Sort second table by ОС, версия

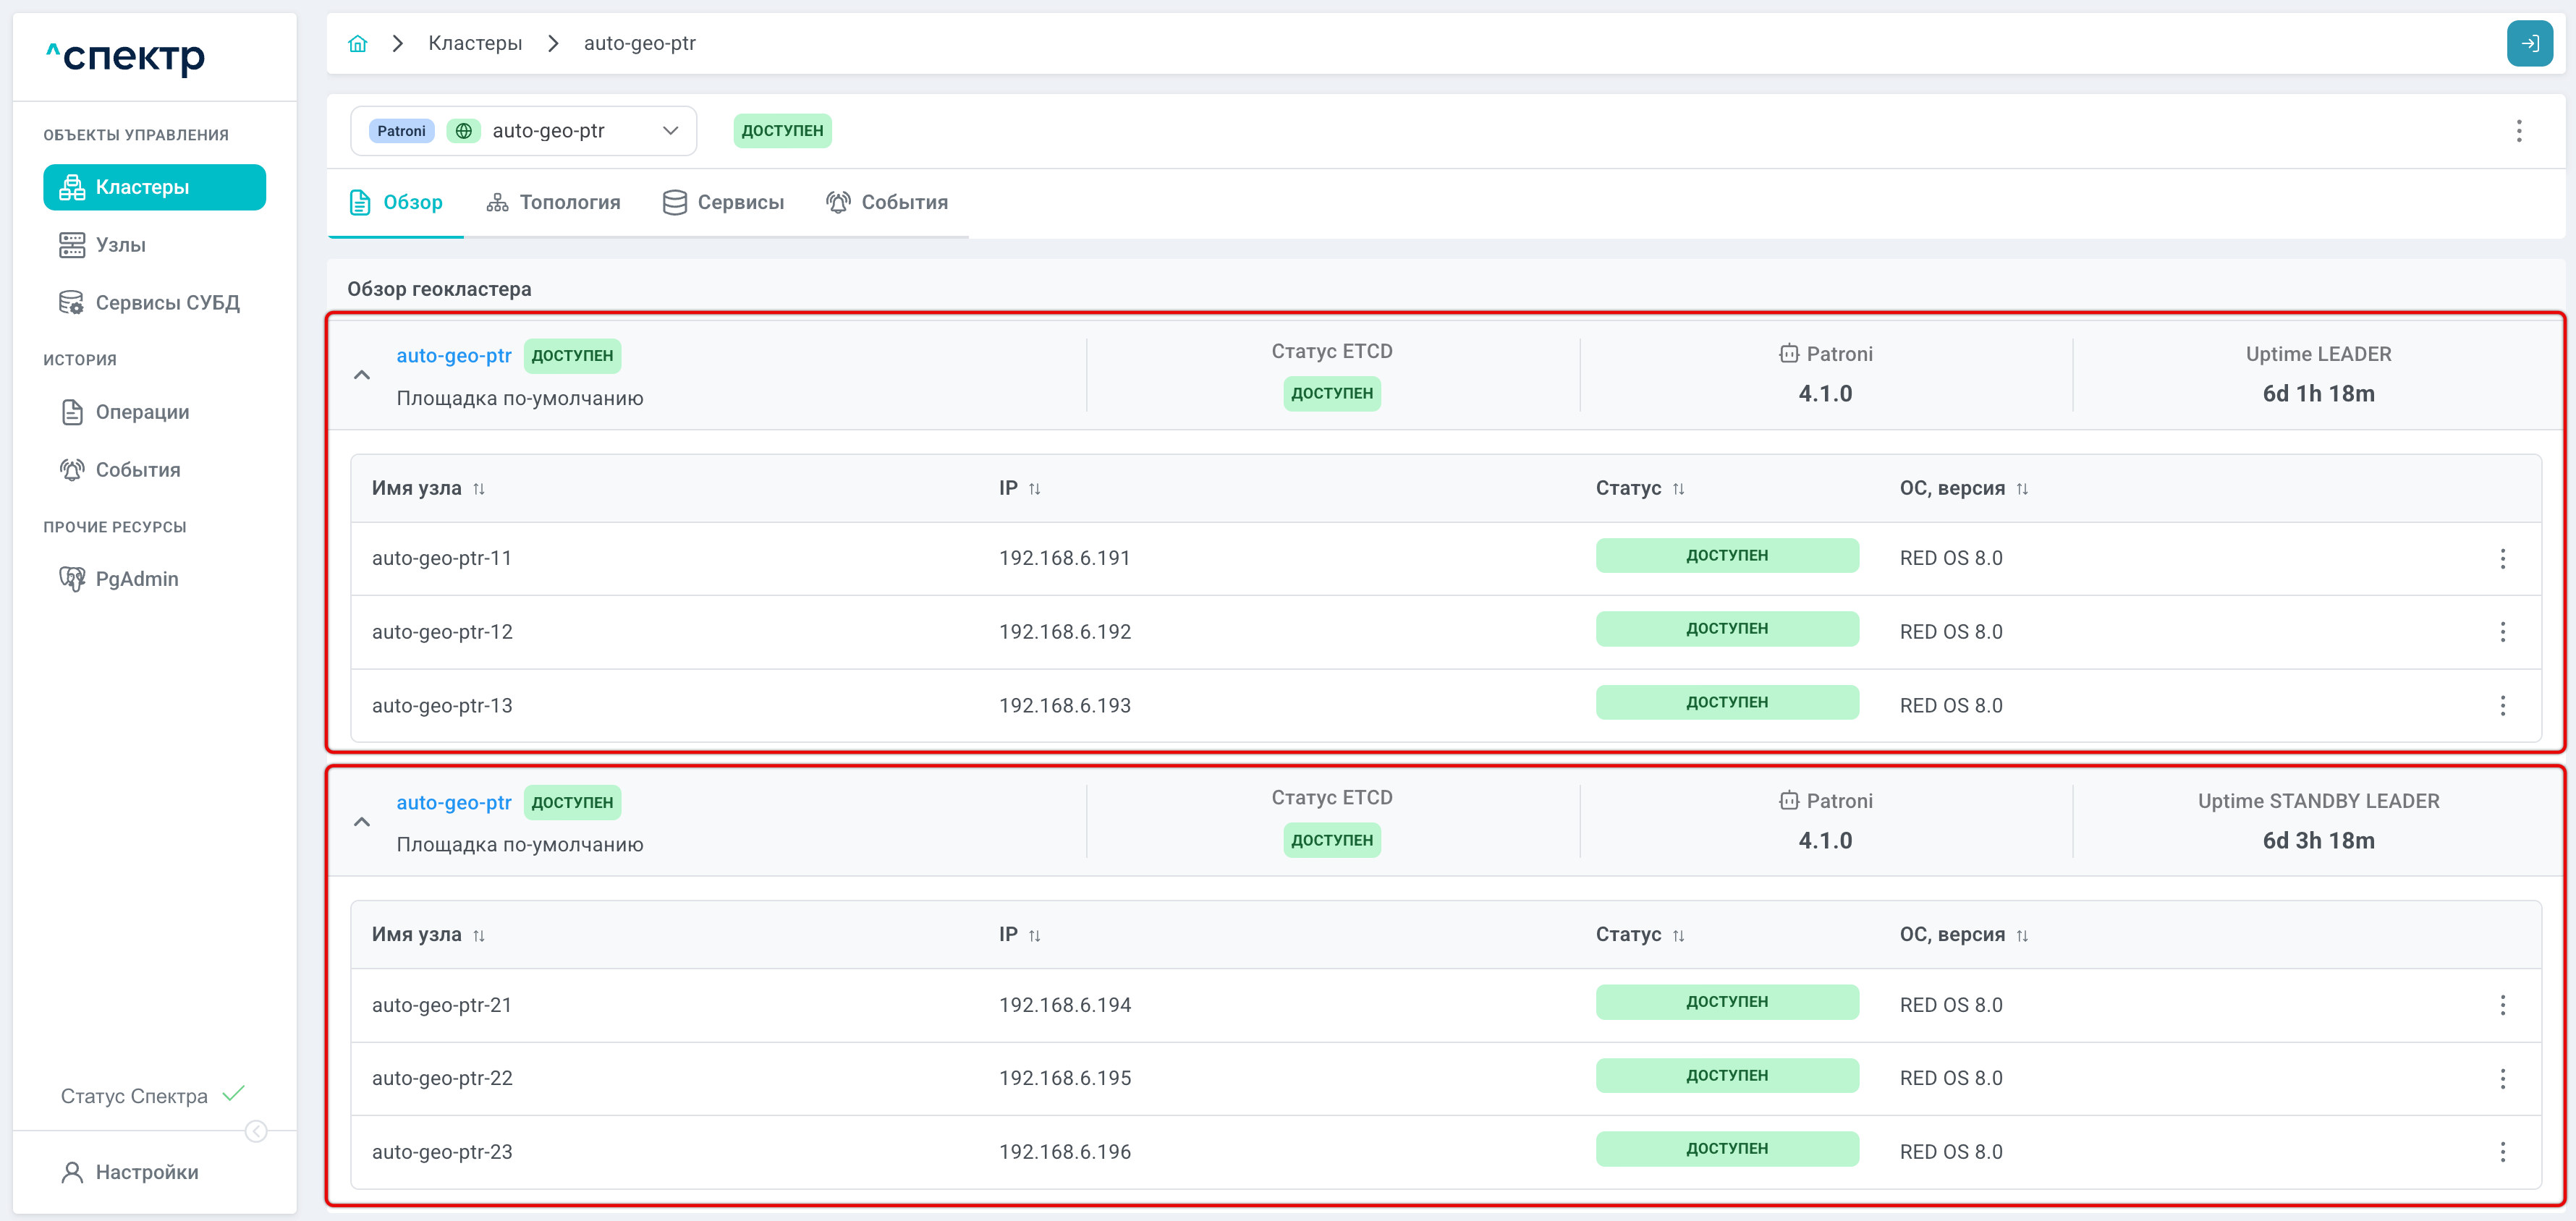2022,935
